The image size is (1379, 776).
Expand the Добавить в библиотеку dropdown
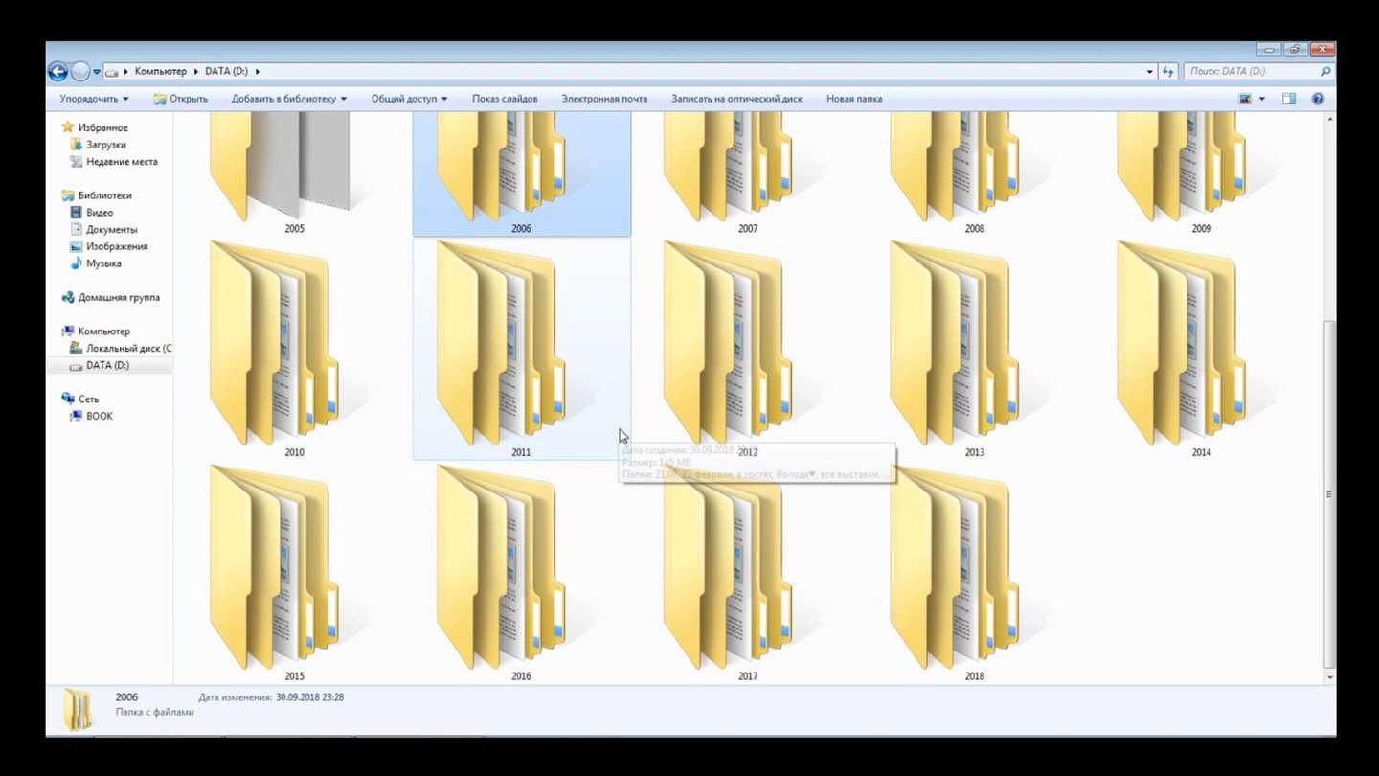pos(288,99)
